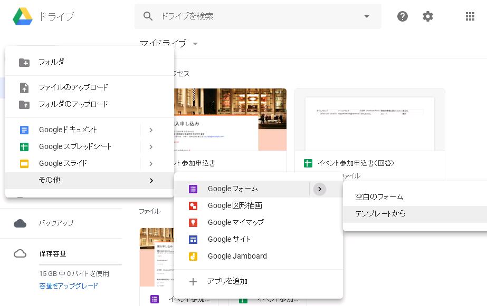Select Google マイマップ item

pyautogui.click(x=259, y=222)
